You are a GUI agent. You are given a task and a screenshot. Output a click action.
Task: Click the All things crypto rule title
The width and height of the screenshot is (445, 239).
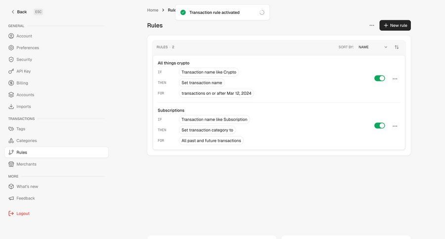pos(174,63)
